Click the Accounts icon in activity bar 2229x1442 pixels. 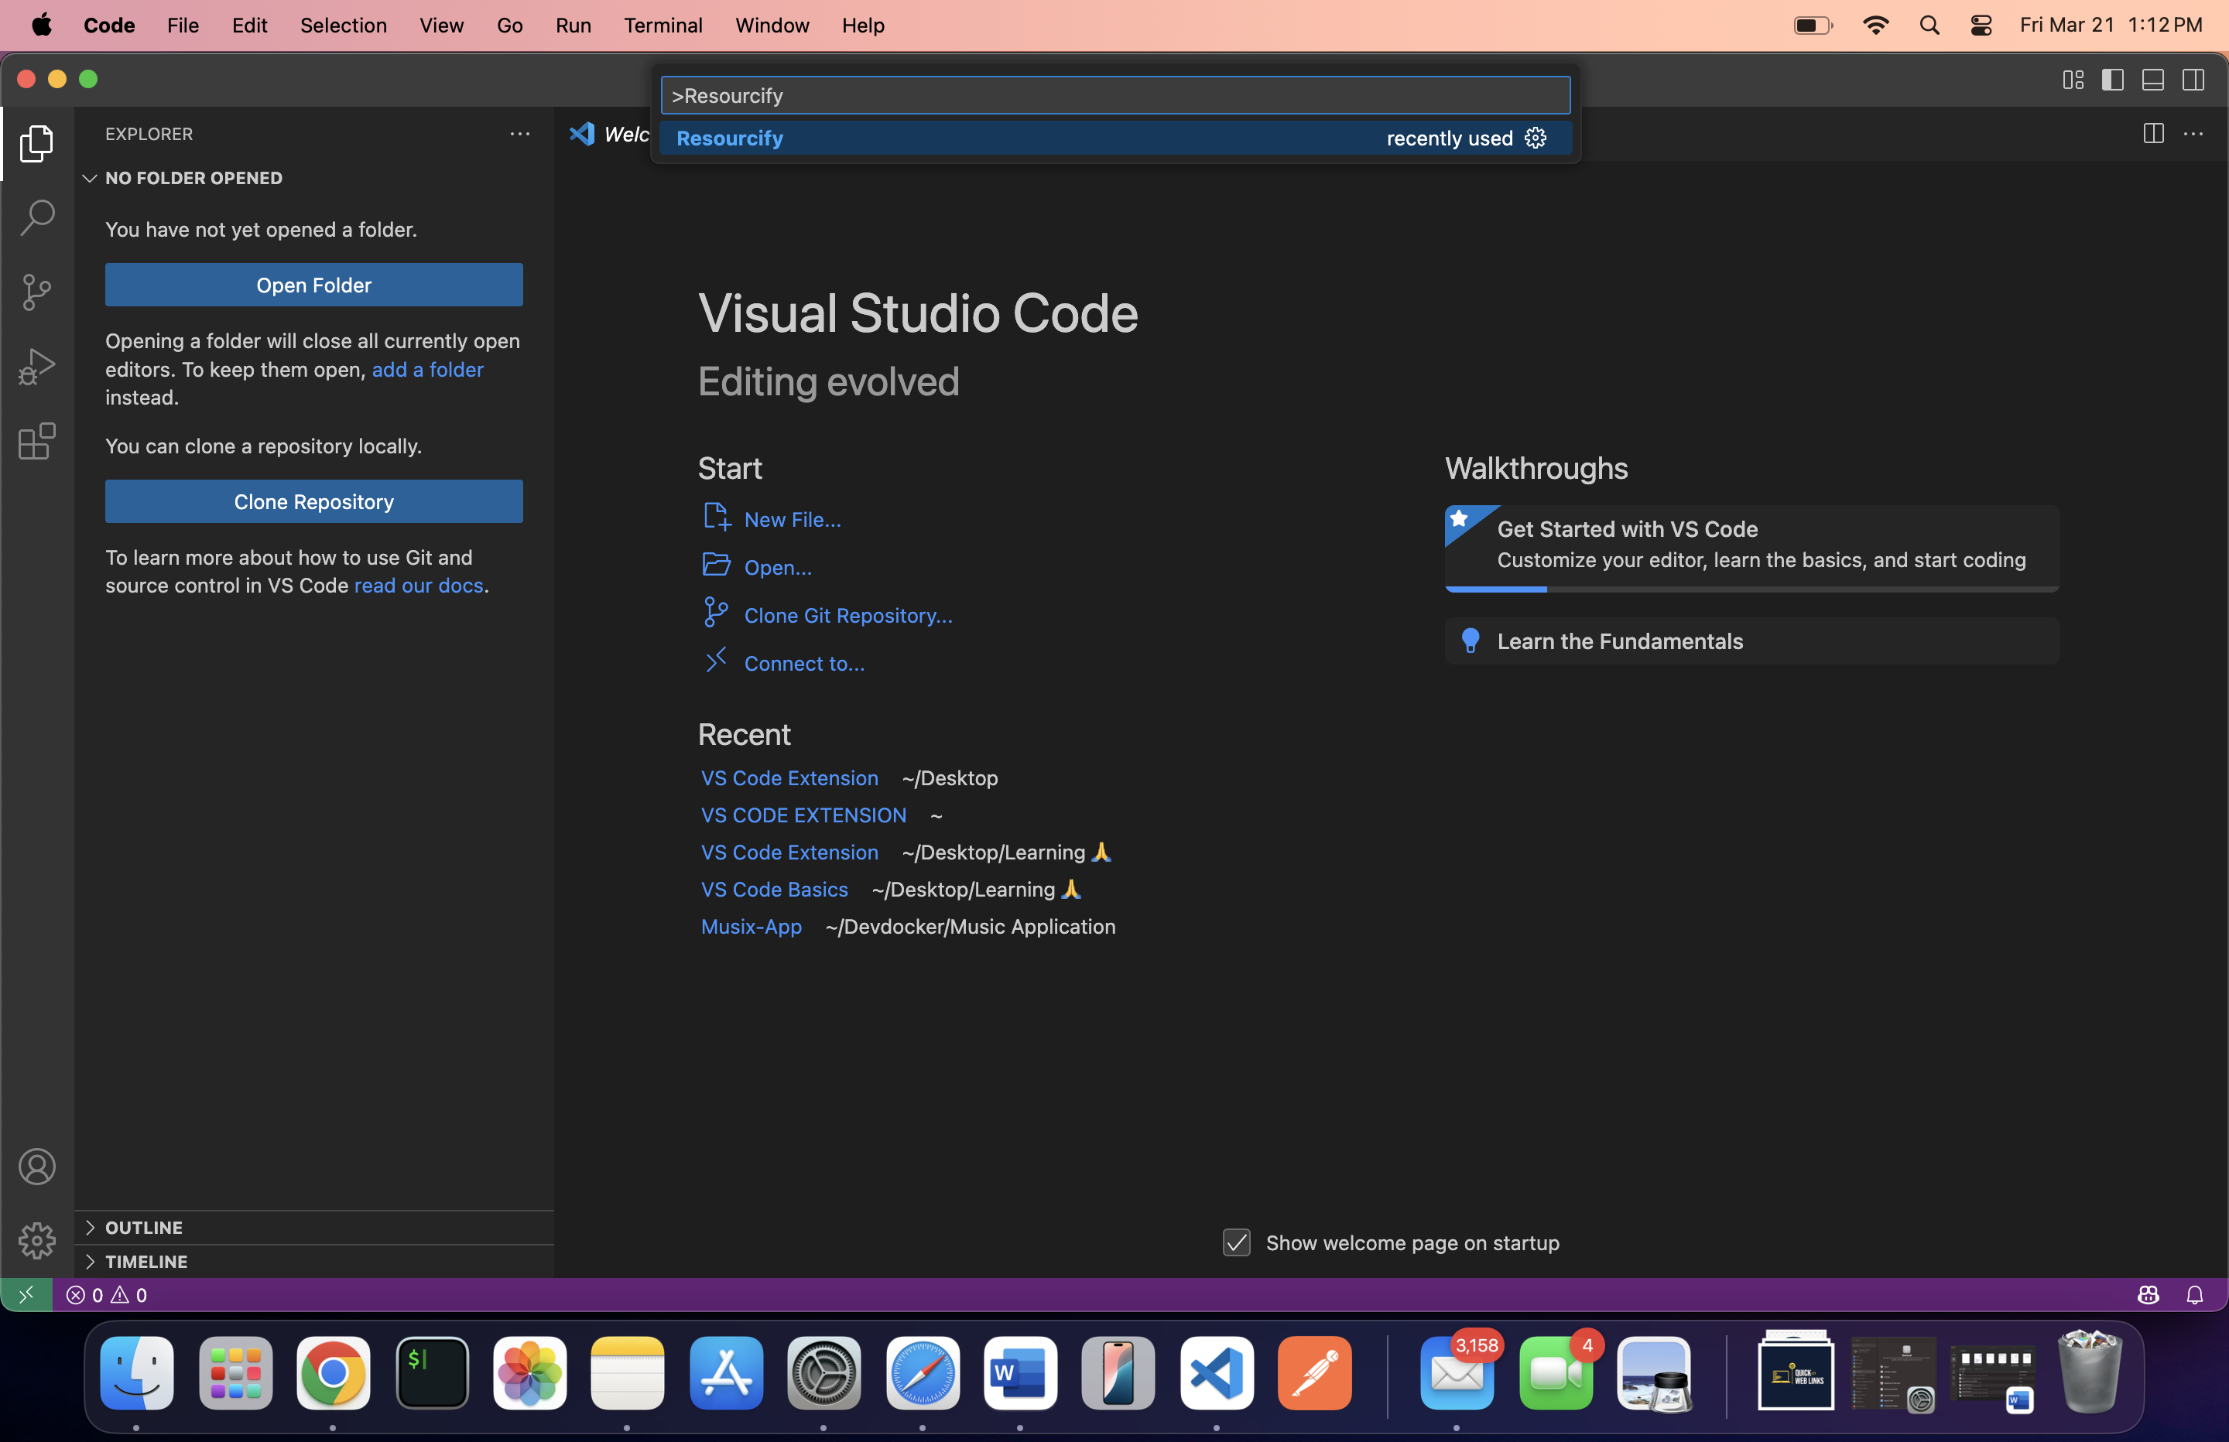(x=36, y=1167)
